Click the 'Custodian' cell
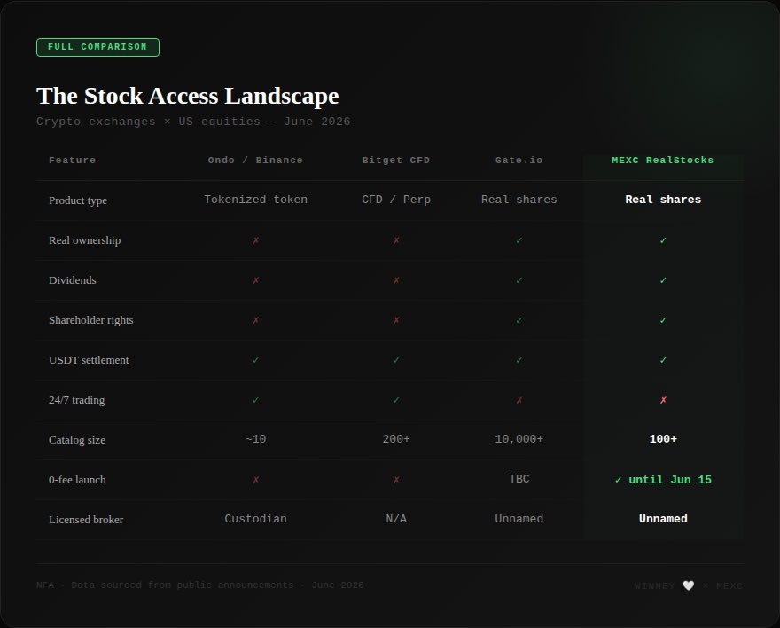Image resolution: width=780 pixels, height=628 pixels. pyautogui.click(x=255, y=519)
